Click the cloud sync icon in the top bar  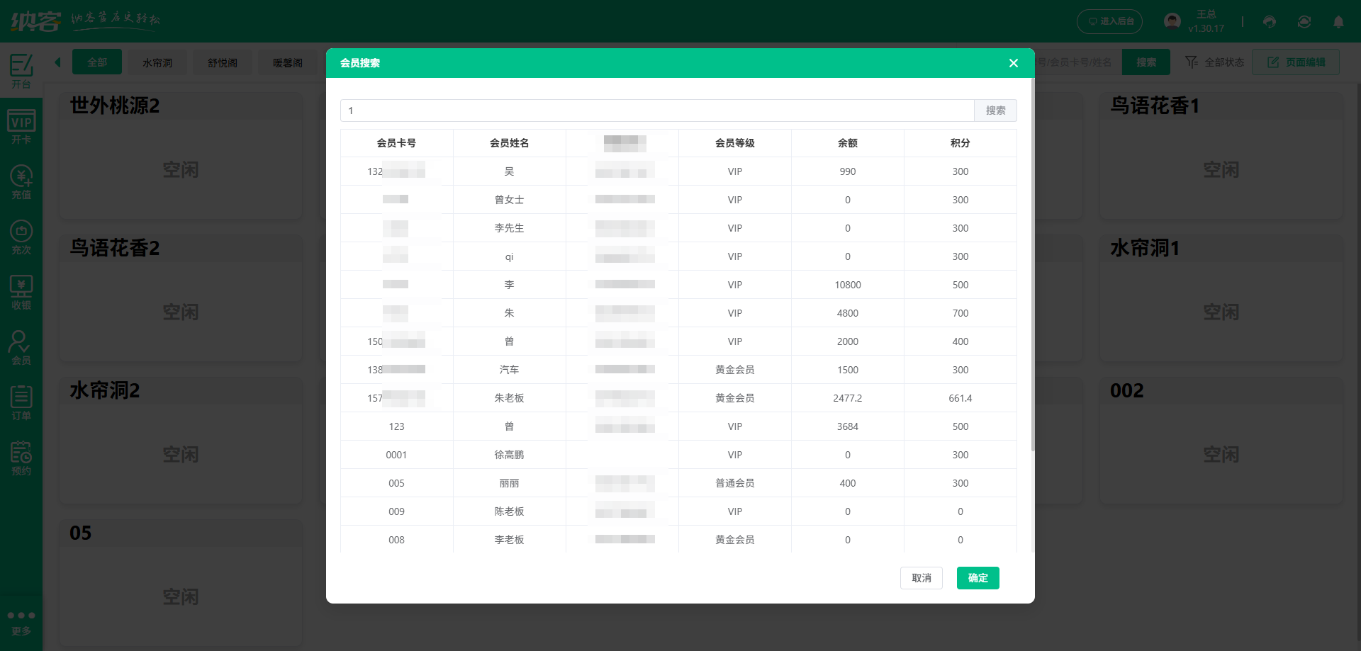(1304, 21)
